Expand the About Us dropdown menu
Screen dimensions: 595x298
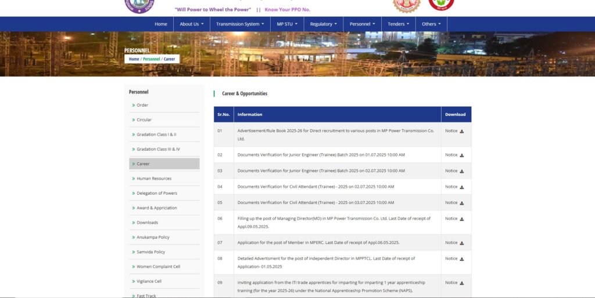pyautogui.click(x=191, y=24)
